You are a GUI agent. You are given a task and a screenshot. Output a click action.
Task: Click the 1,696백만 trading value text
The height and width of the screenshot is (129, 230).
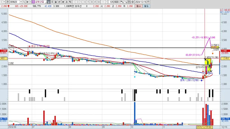69,6
